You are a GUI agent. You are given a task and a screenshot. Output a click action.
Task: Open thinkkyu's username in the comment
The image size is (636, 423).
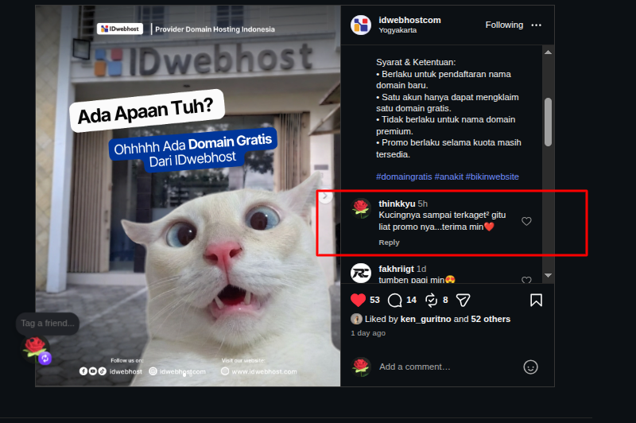click(397, 204)
